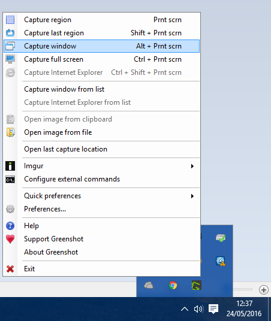Choose Capture last region
The image size is (271, 321).
pos(101,33)
